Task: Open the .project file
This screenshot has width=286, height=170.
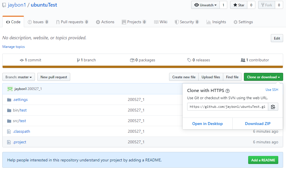Action: pos(19,142)
